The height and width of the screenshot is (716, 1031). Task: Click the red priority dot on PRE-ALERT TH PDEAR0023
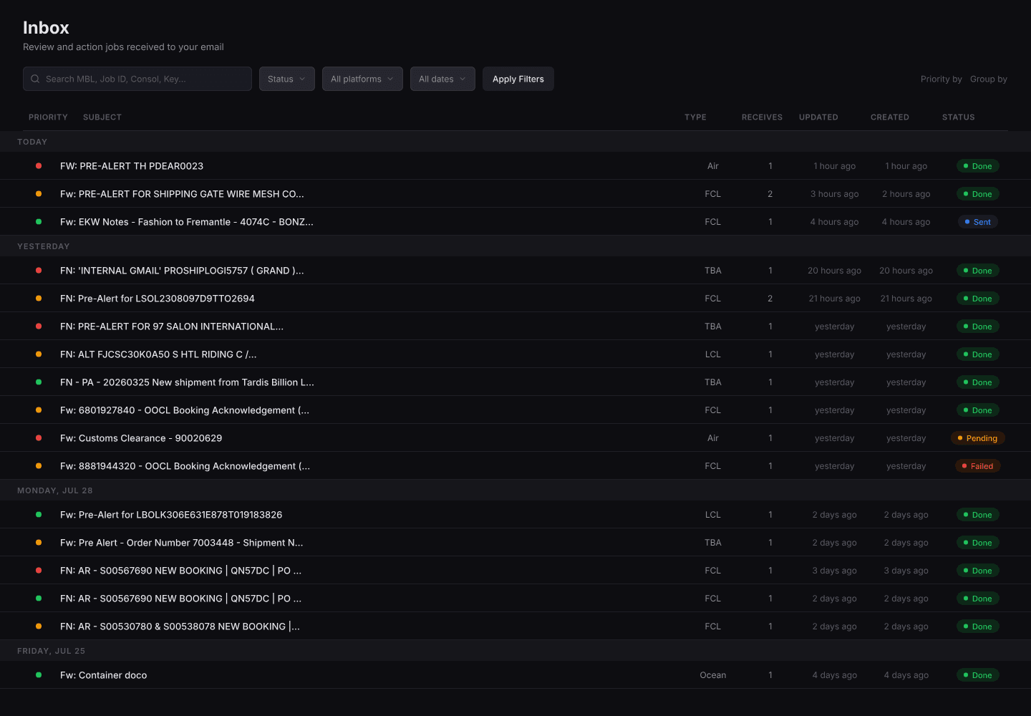coord(38,165)
